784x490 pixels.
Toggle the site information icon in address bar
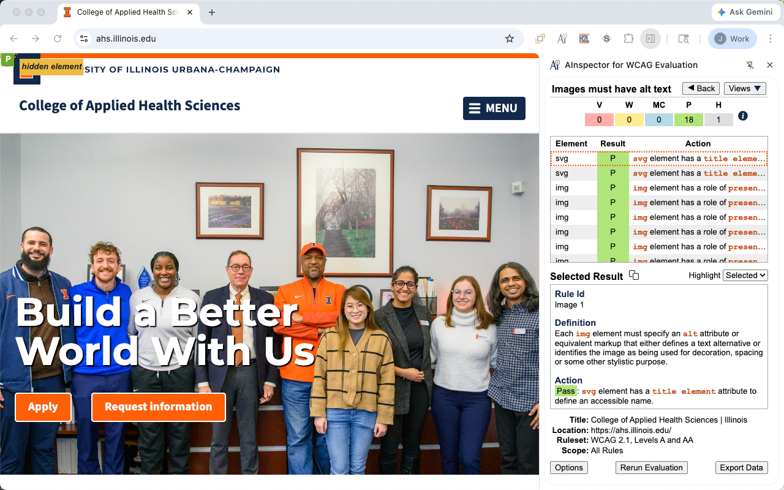point(85,39)
